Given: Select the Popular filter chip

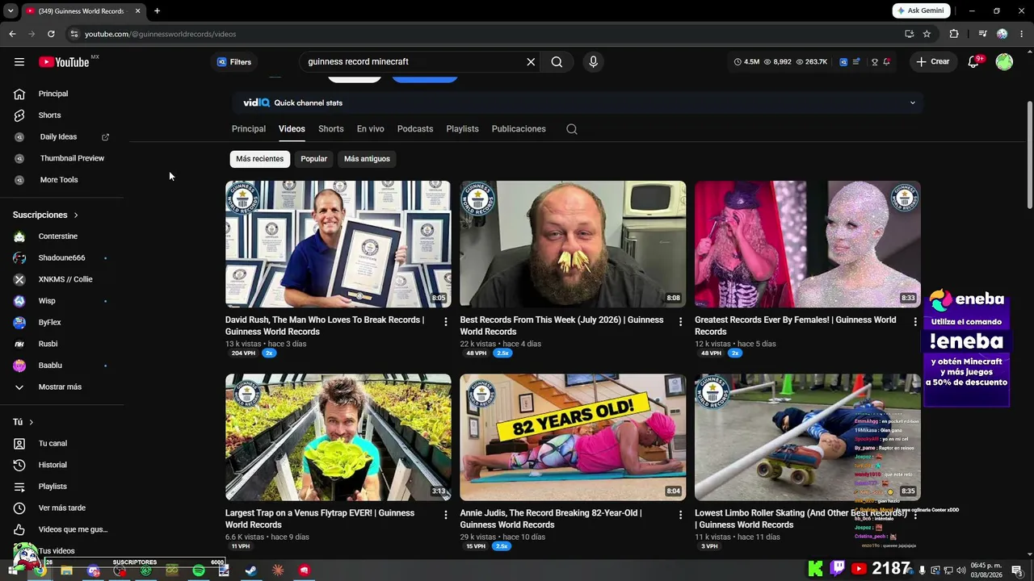Looking at the screenshot, I should [314, 159].
